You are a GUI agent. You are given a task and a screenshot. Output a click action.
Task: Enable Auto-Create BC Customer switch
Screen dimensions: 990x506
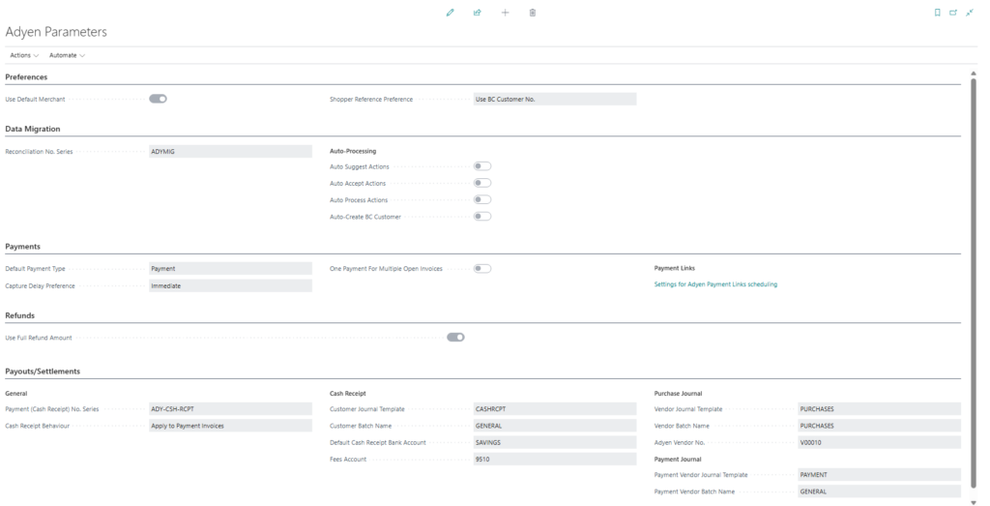coord(481,216)
